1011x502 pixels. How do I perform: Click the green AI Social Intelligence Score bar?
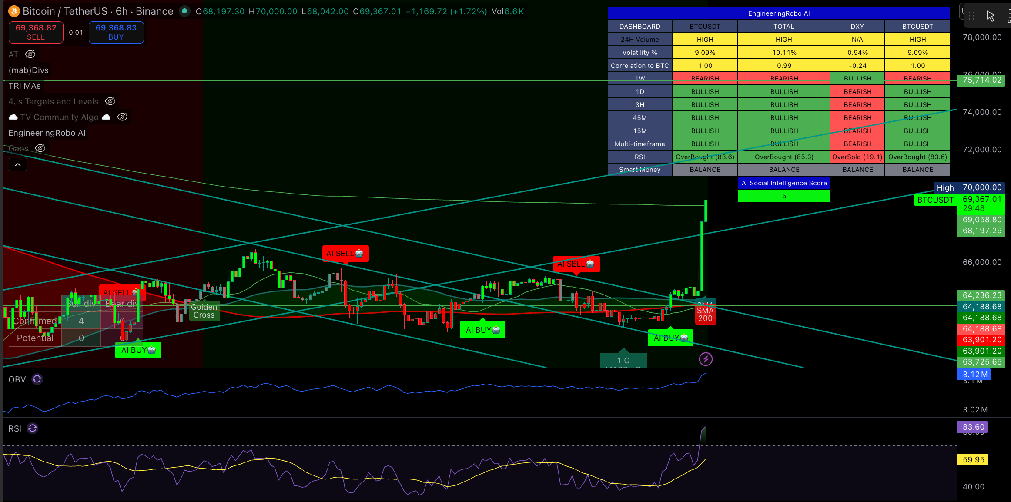tap(784, 196)
